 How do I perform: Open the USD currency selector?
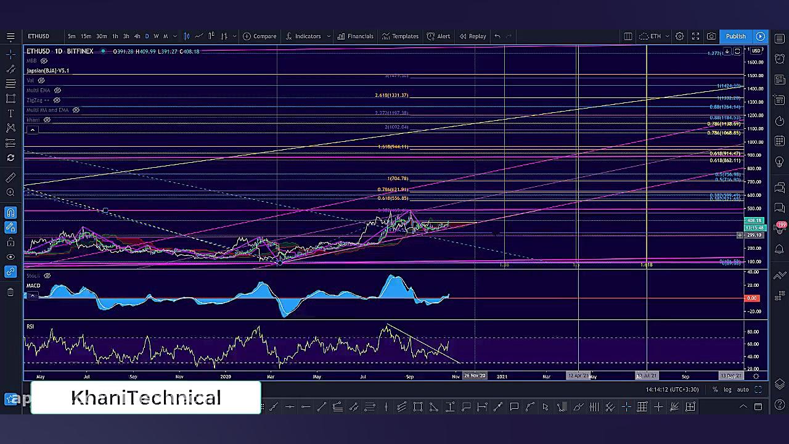click(x=756, y=51)
